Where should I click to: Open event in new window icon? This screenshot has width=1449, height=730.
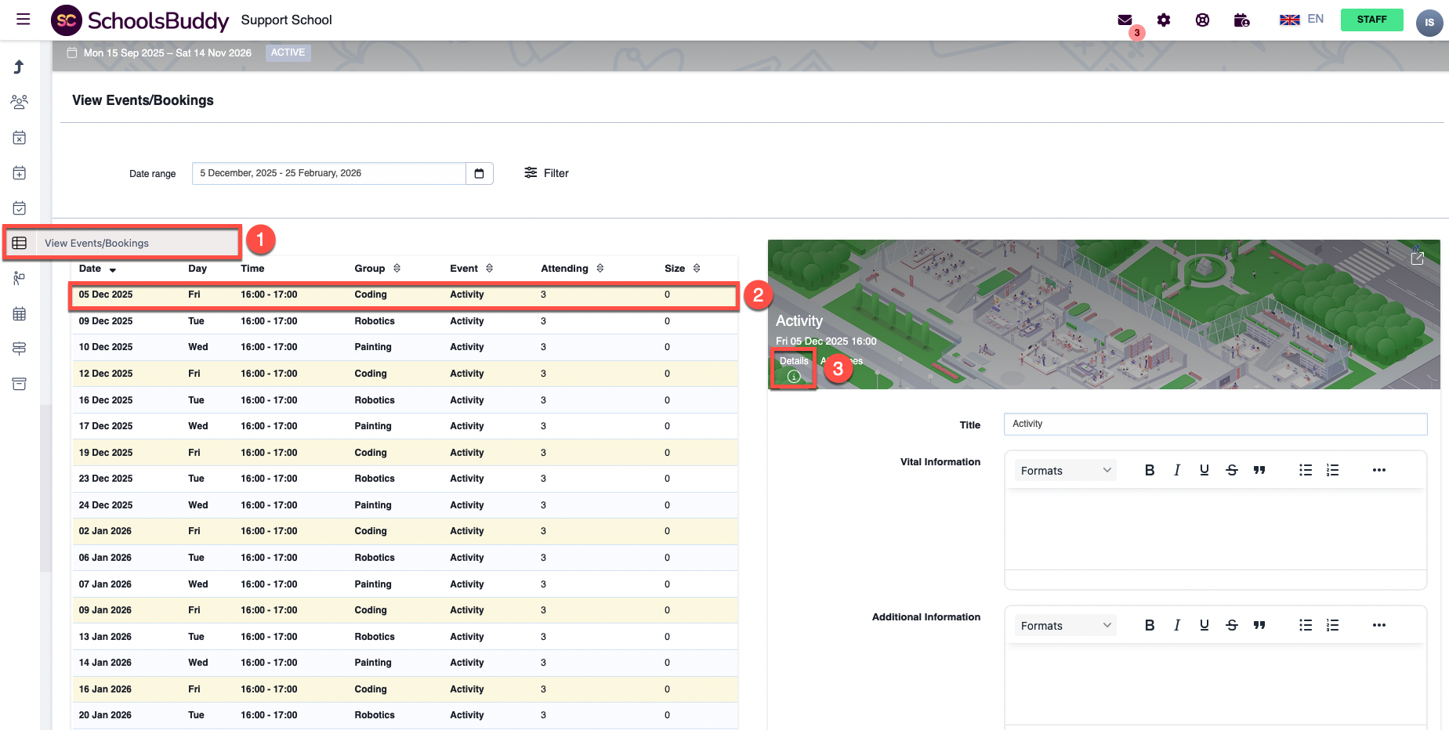[x=1417, y=258]
